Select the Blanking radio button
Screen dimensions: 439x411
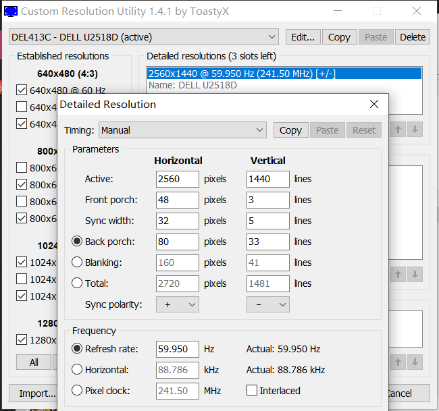(77, 262)
